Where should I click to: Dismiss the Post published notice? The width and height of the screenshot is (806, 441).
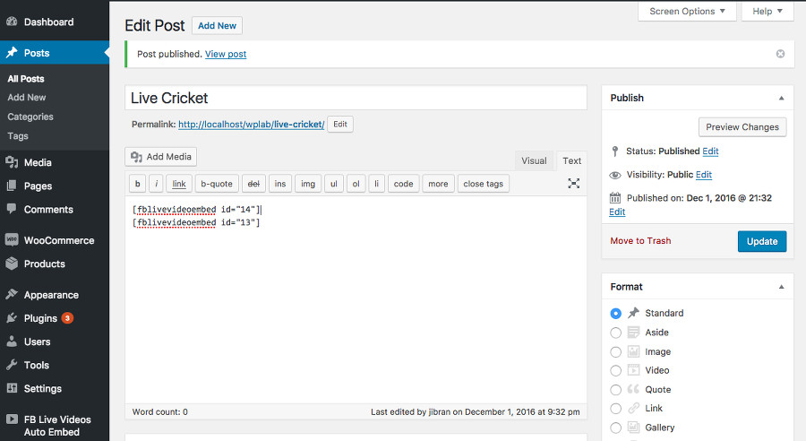coord(780,54)
